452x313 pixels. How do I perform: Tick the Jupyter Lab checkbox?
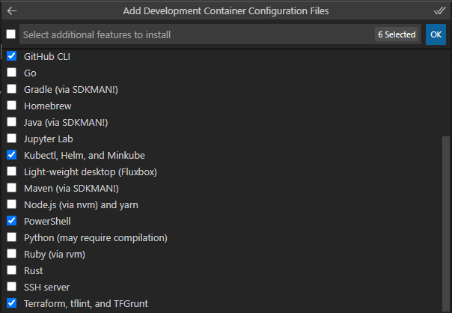pos(11,139)
